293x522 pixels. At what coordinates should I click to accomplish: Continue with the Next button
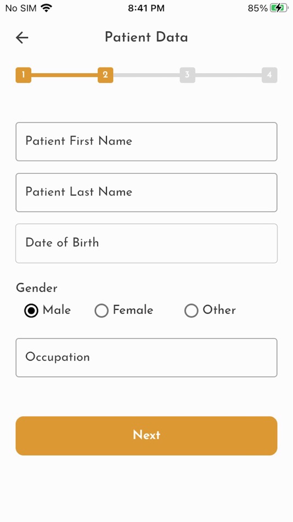coord(146,435)
